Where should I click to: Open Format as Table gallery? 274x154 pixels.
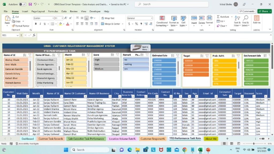174,21
